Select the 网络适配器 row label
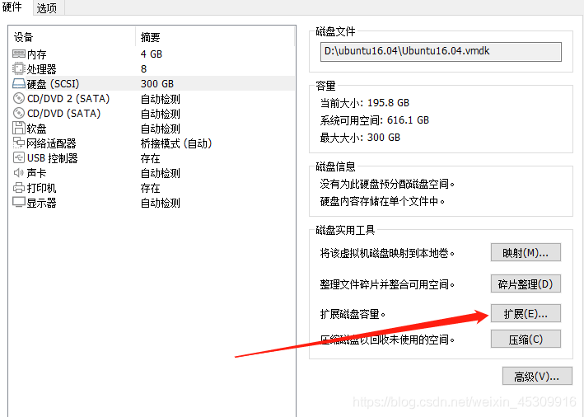Viewport: 584px width, 417px height. click(51, 143)
